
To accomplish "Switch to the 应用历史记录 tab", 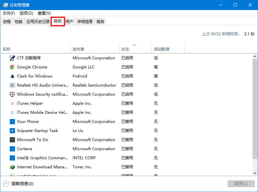I will click(x=38, y=21).
